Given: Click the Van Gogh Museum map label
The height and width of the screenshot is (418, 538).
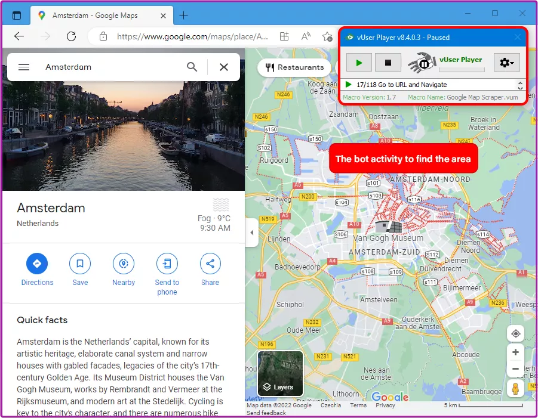Looking at the screenshot, I should [388, 238].
